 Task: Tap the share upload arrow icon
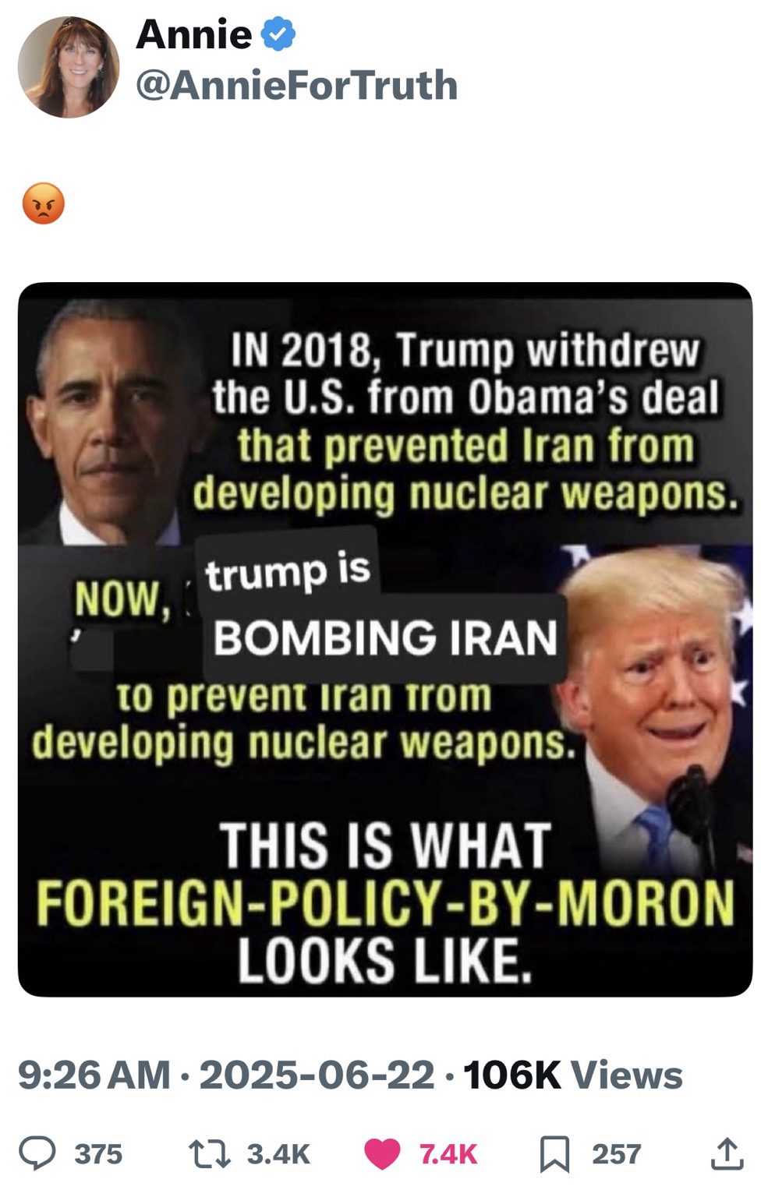click(725, 1153)
